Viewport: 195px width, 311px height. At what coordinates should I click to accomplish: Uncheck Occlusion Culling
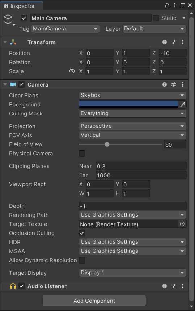pos(82,233)
